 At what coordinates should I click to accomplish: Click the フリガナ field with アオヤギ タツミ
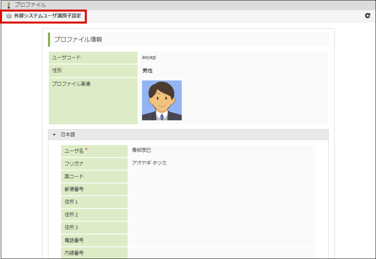pyautogui.click(x=221, y=163)
